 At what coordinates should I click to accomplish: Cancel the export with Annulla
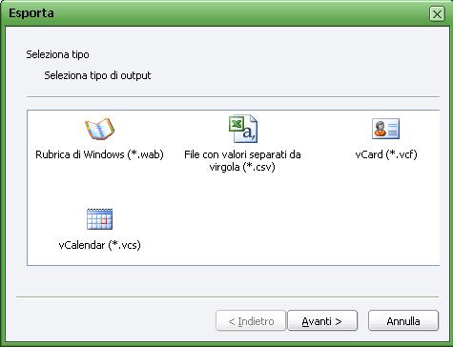pos(403,321)
